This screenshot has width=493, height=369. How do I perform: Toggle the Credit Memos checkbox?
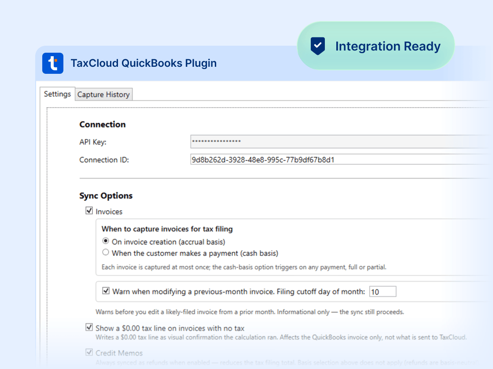tap(89, 352)
